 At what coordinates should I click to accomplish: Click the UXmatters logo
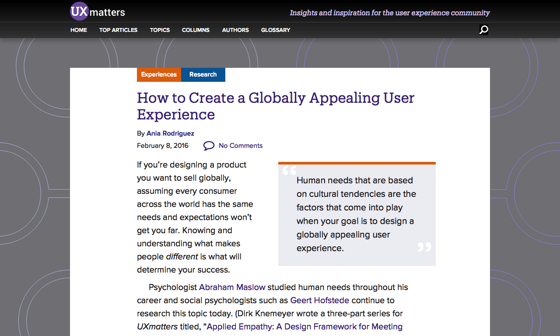click(98, 12)
